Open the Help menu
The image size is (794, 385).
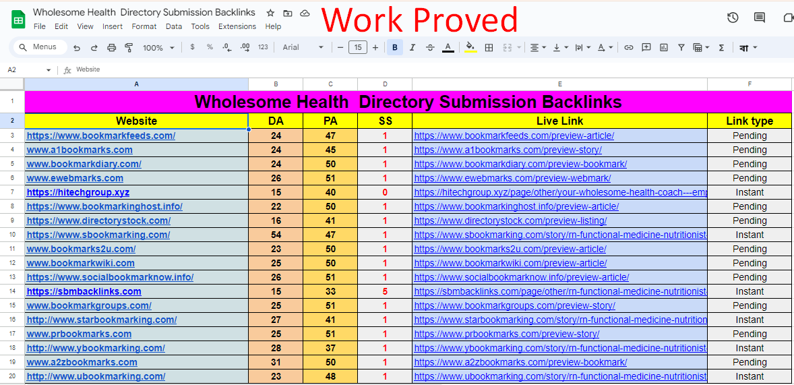[x=273, y=26]
